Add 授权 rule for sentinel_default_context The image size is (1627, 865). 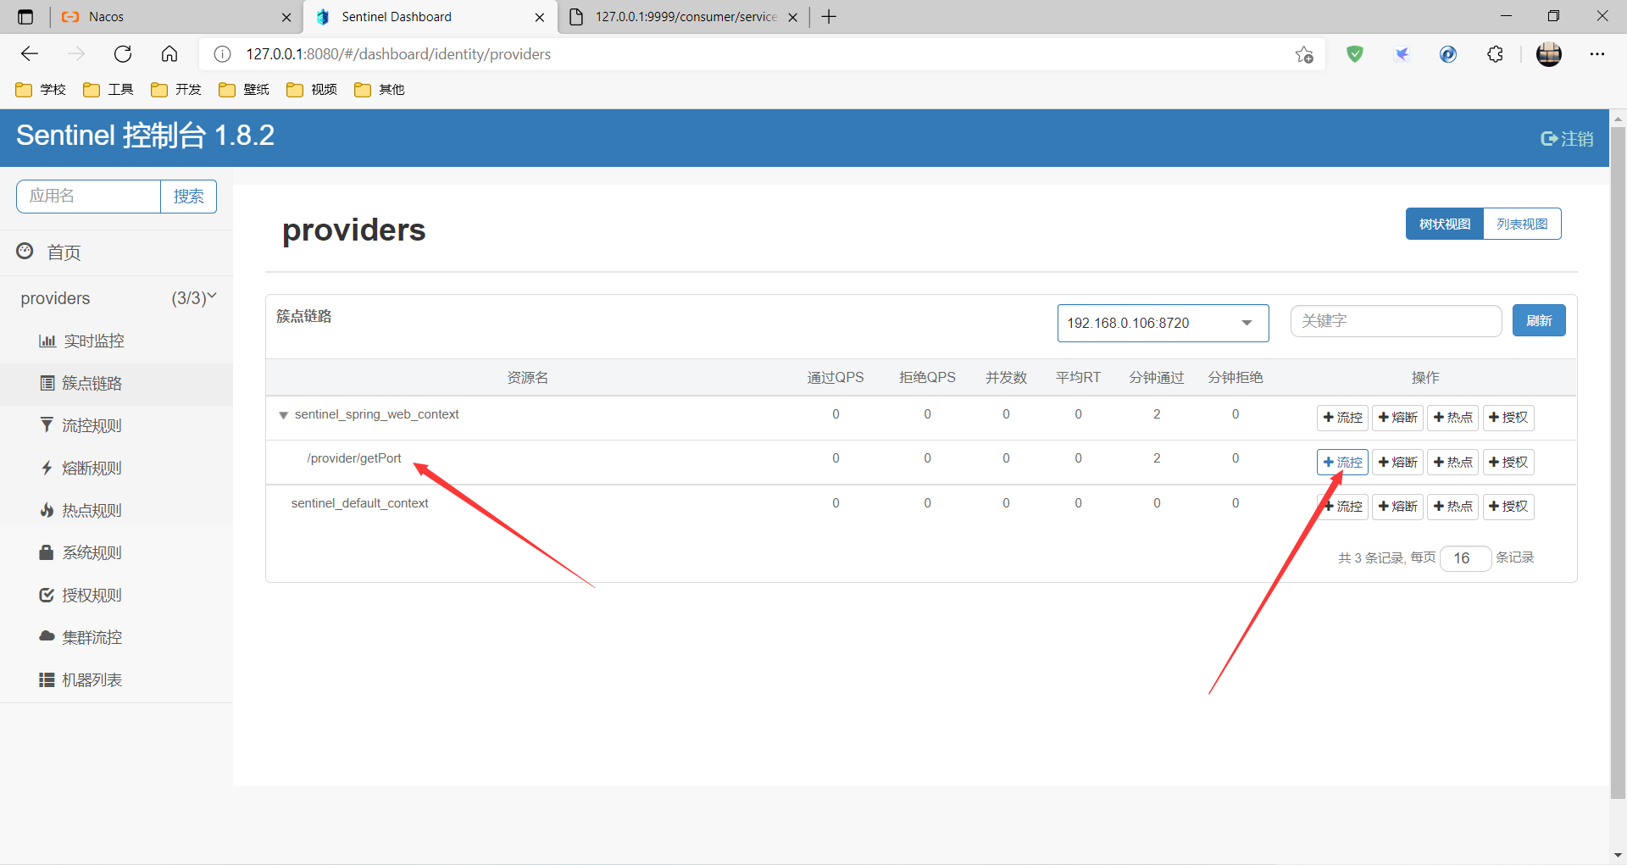click(x=1508, y=507)
